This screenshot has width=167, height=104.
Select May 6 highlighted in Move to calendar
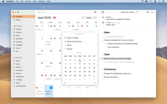pyautogui.click(x=70, y=64)
